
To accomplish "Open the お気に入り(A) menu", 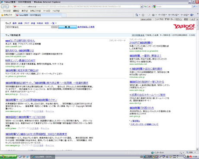I will coord(35,11).
